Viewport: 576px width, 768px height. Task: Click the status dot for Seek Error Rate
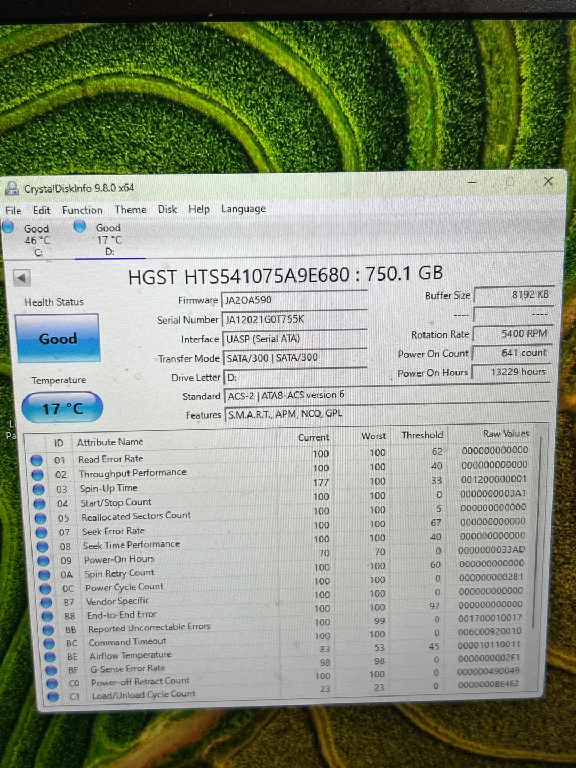click(x=42, y=532)
